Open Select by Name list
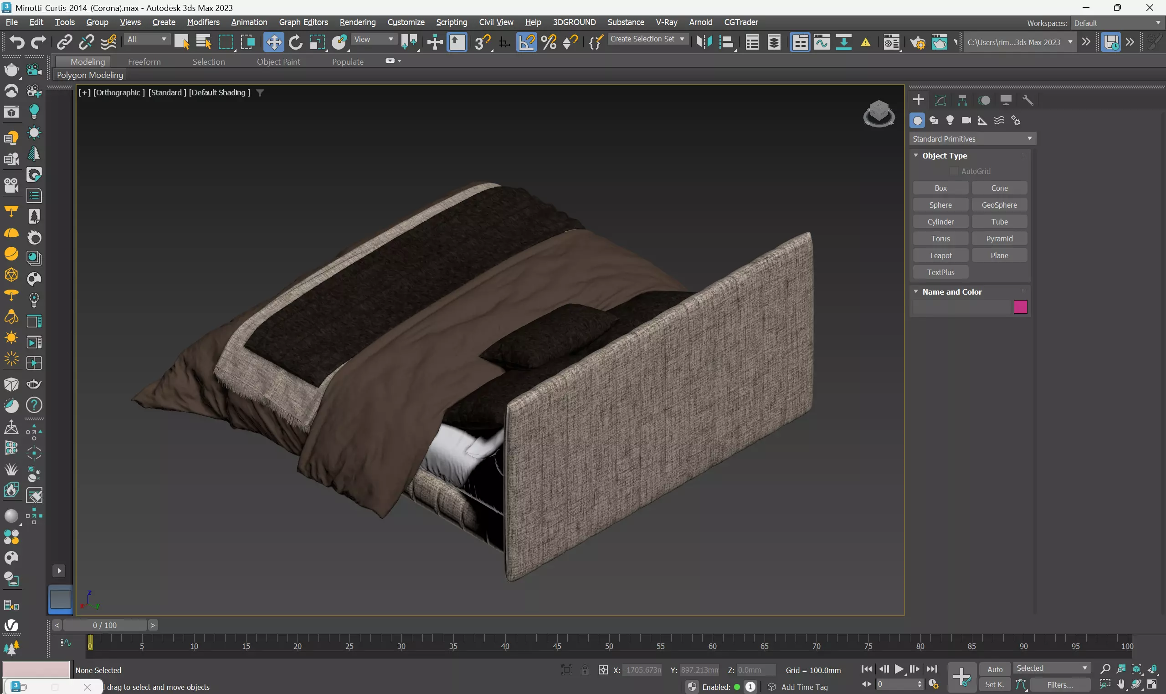 pyautogui.click(x=204, y=42)
